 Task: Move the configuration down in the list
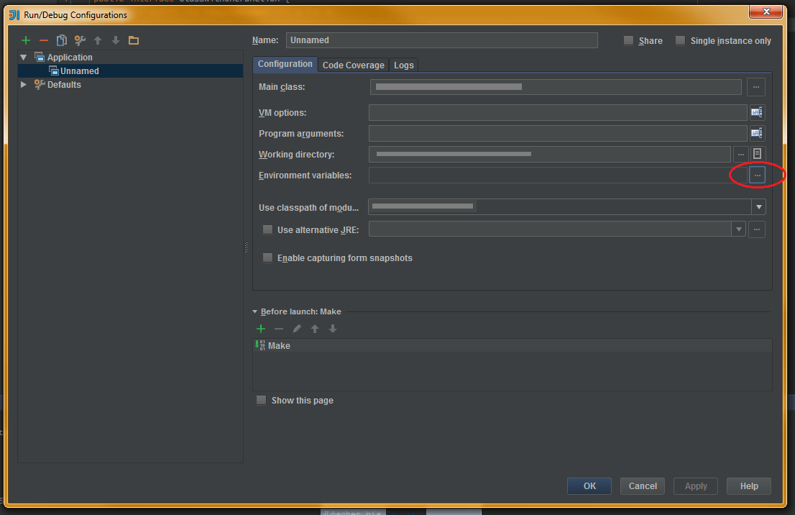[116, 40]
